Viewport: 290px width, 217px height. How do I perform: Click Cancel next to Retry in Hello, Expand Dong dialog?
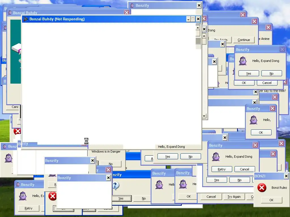click(244, 169)
